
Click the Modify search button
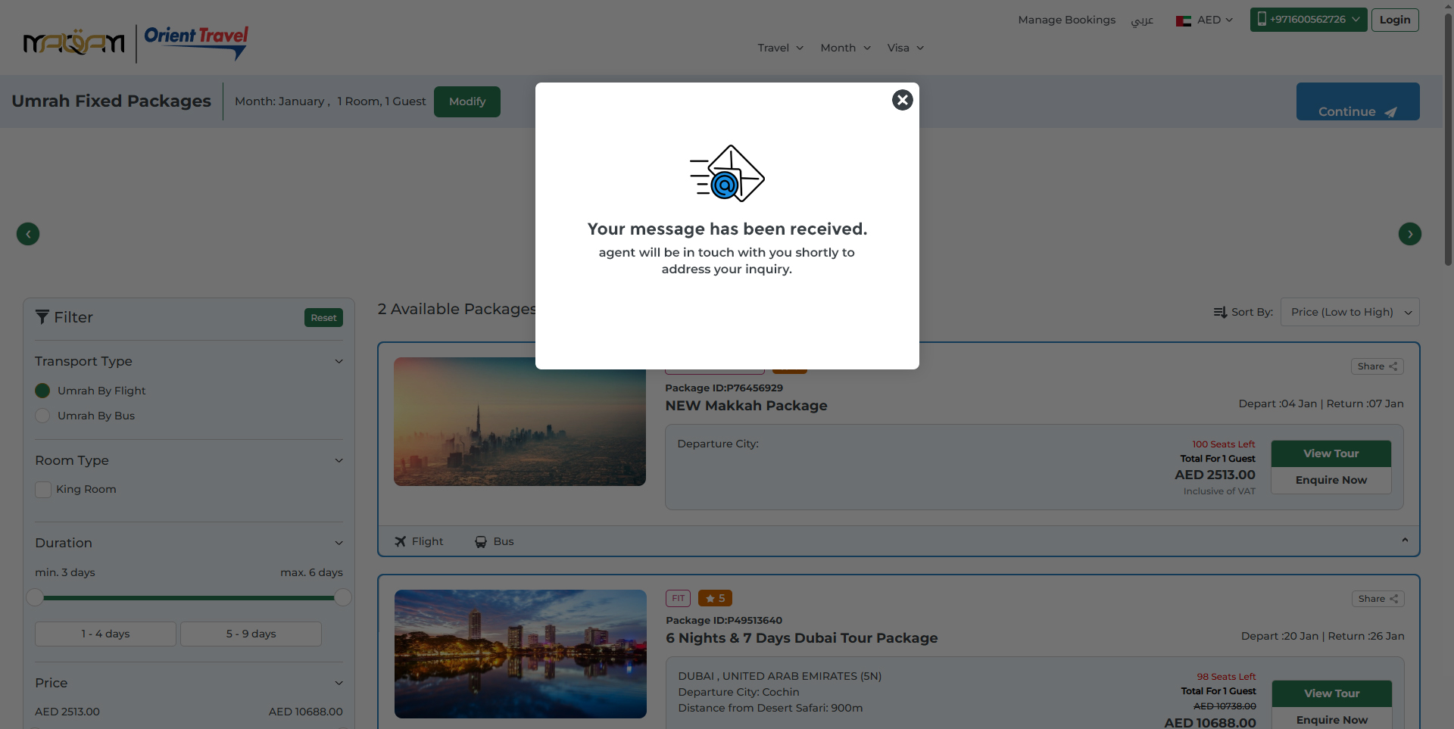click(x=466, y=101)
